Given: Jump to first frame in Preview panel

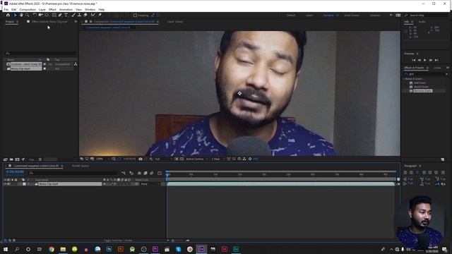Looking at the screenshot, I should [x=414, y=60].
